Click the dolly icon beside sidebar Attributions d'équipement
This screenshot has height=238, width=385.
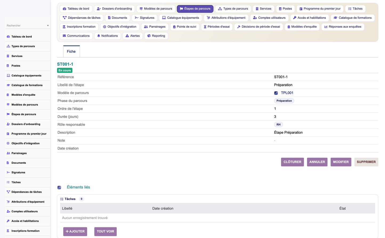[8, 202]
